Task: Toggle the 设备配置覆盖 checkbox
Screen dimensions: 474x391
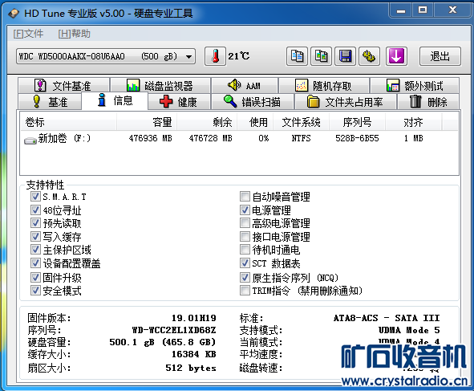Action: click(35, 263)
